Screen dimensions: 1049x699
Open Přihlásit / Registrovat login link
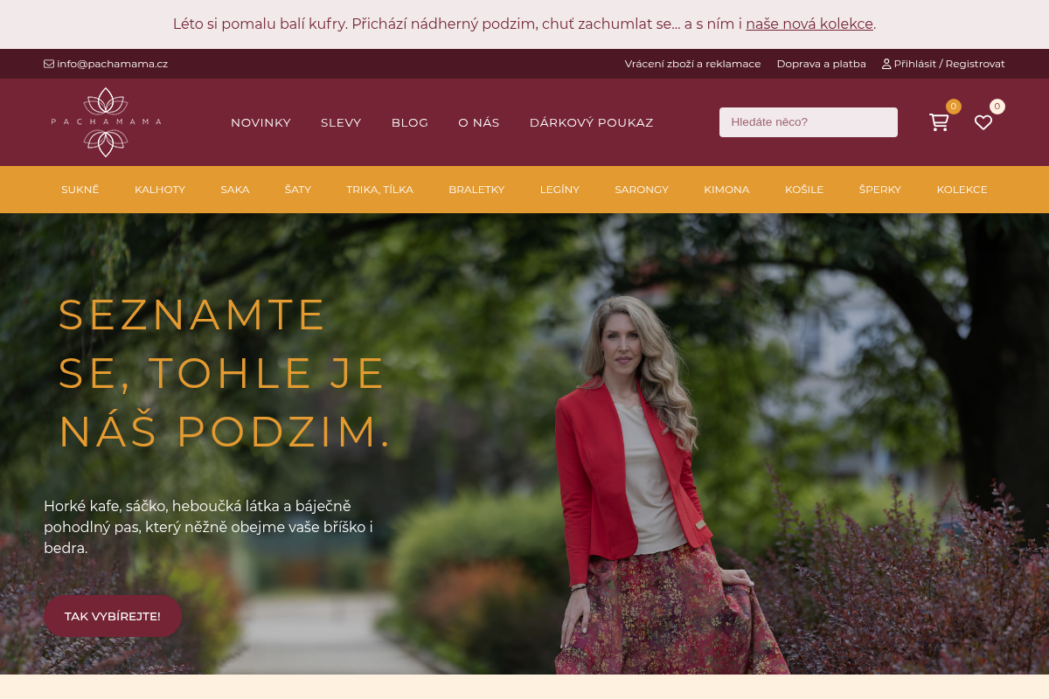tap(943, 64)
